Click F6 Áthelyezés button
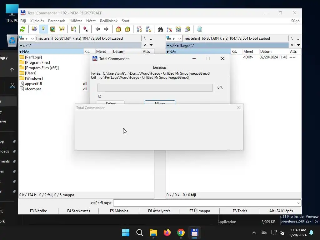The image size is (320, 240). pos(159,211)
